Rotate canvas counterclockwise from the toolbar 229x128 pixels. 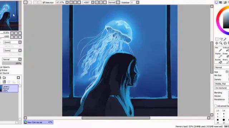pos(97,2)
